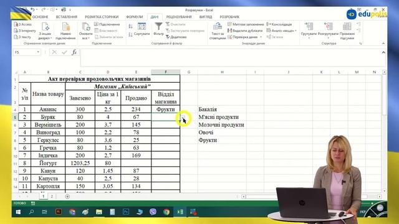Switch to the ВСТАВЛЕННЯ tab
Viewport: 399px width, 224px height.
[x=67, y=17]
